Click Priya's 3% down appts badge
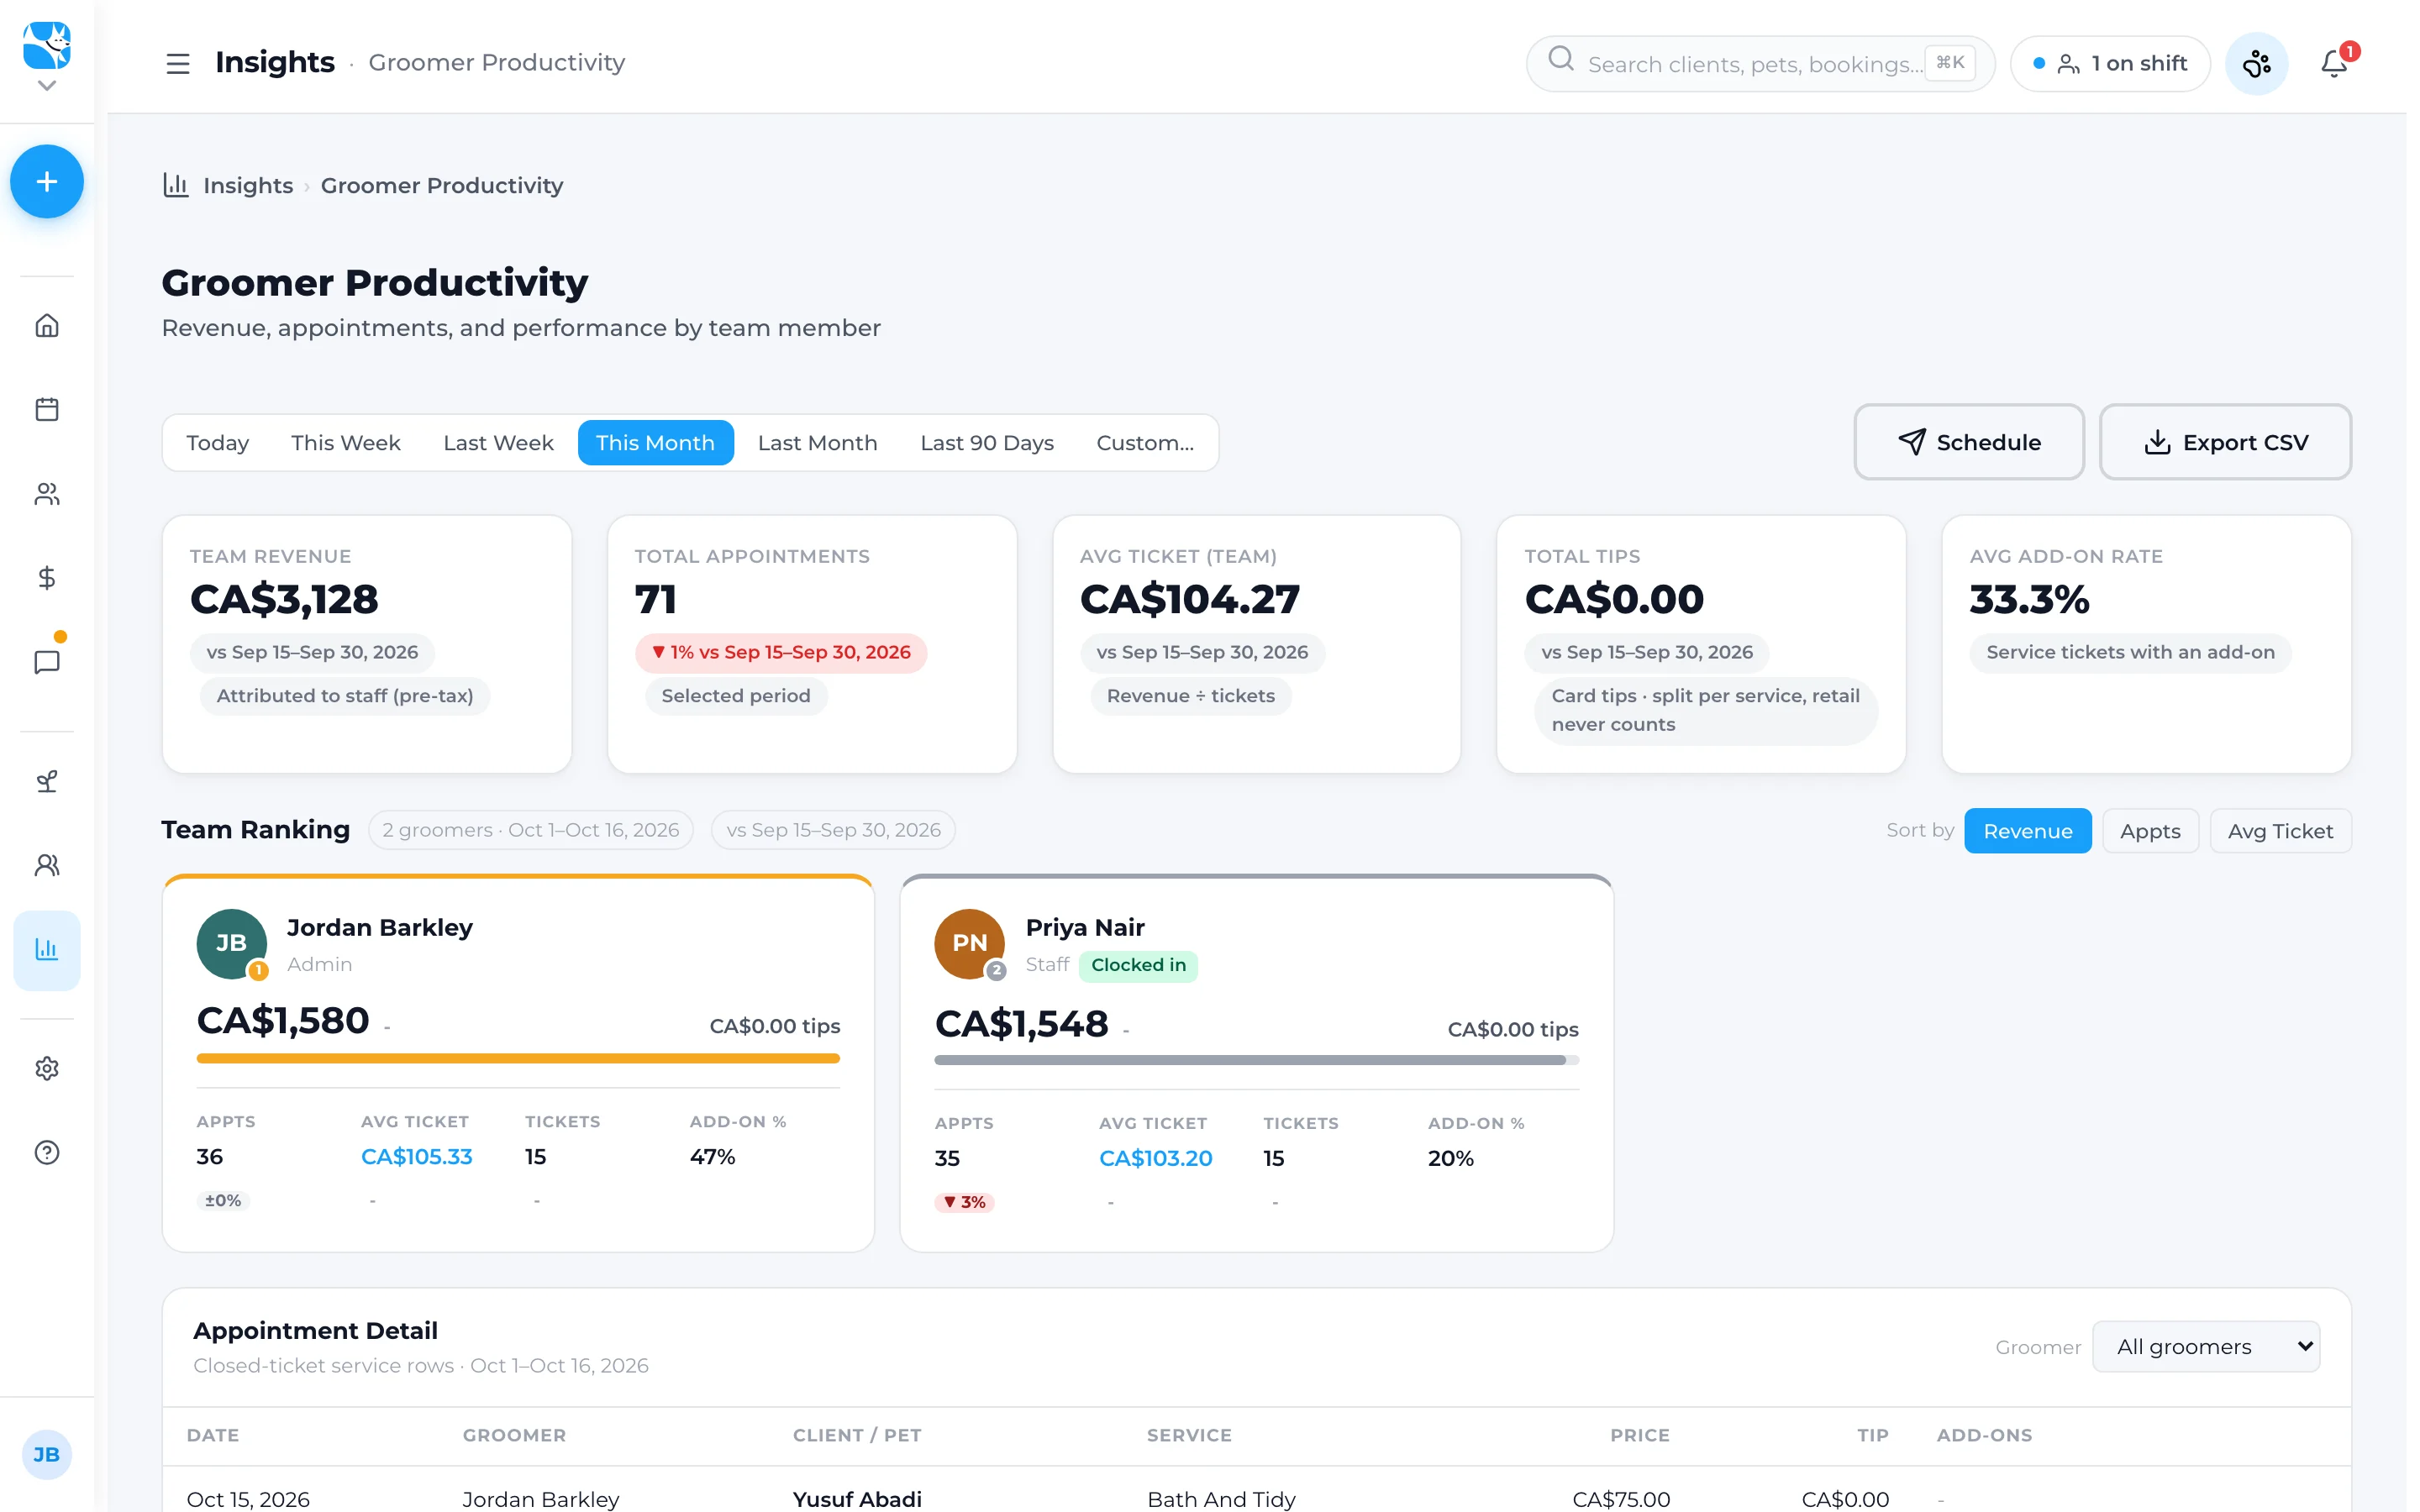Viewport: 2420px width, 1512px height. coord(964,1202)
